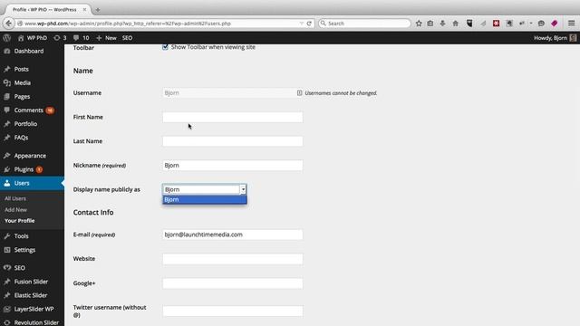The image size is (580, 326).
Task: Open the New content menu
Action: pyautogui.click(x=106, y=38)
